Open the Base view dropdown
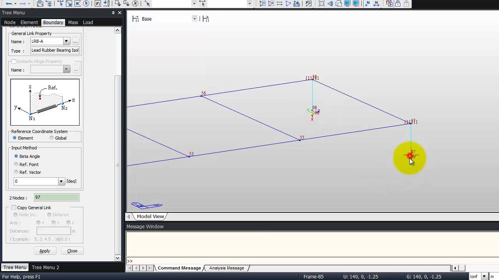Viewport: 499px width, 280px height. tap(195, 19)
